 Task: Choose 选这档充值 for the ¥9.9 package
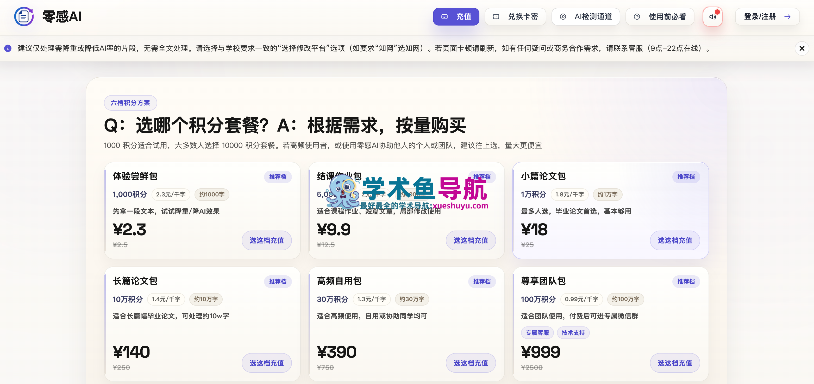(x=471, y=240)
